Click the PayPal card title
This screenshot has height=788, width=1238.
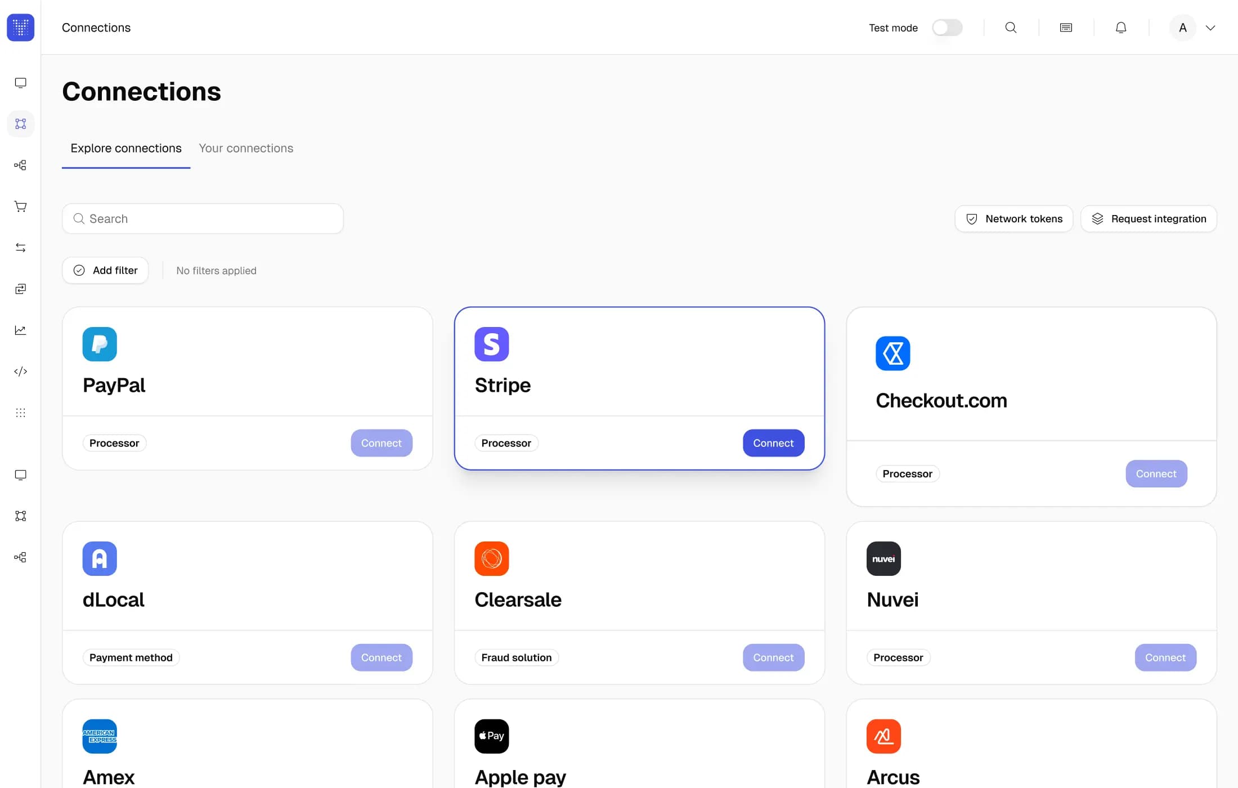(114, 385)
